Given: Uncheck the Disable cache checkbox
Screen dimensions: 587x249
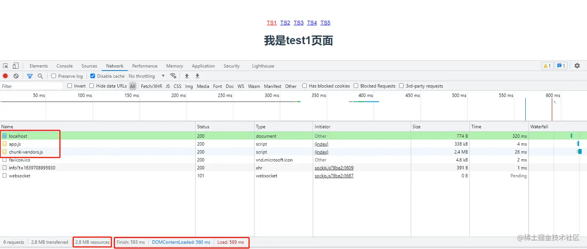Looking at the screenshot, I should pos(92,76).
